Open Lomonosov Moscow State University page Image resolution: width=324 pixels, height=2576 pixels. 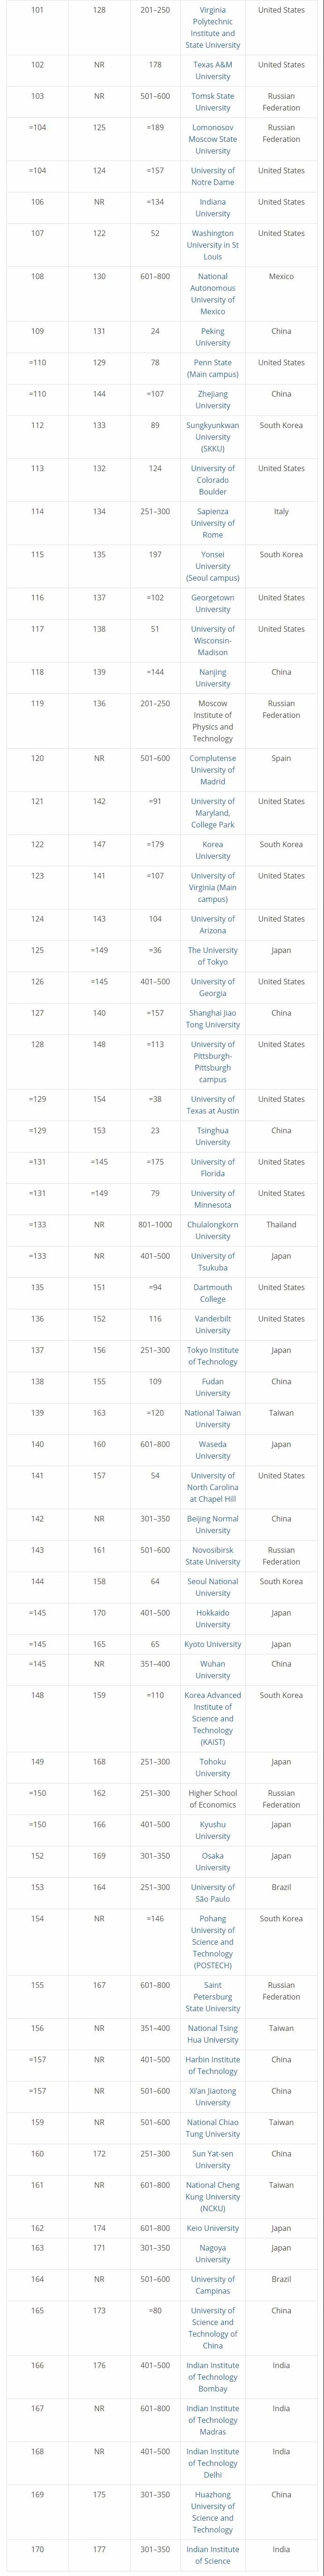tap(212, 139)
